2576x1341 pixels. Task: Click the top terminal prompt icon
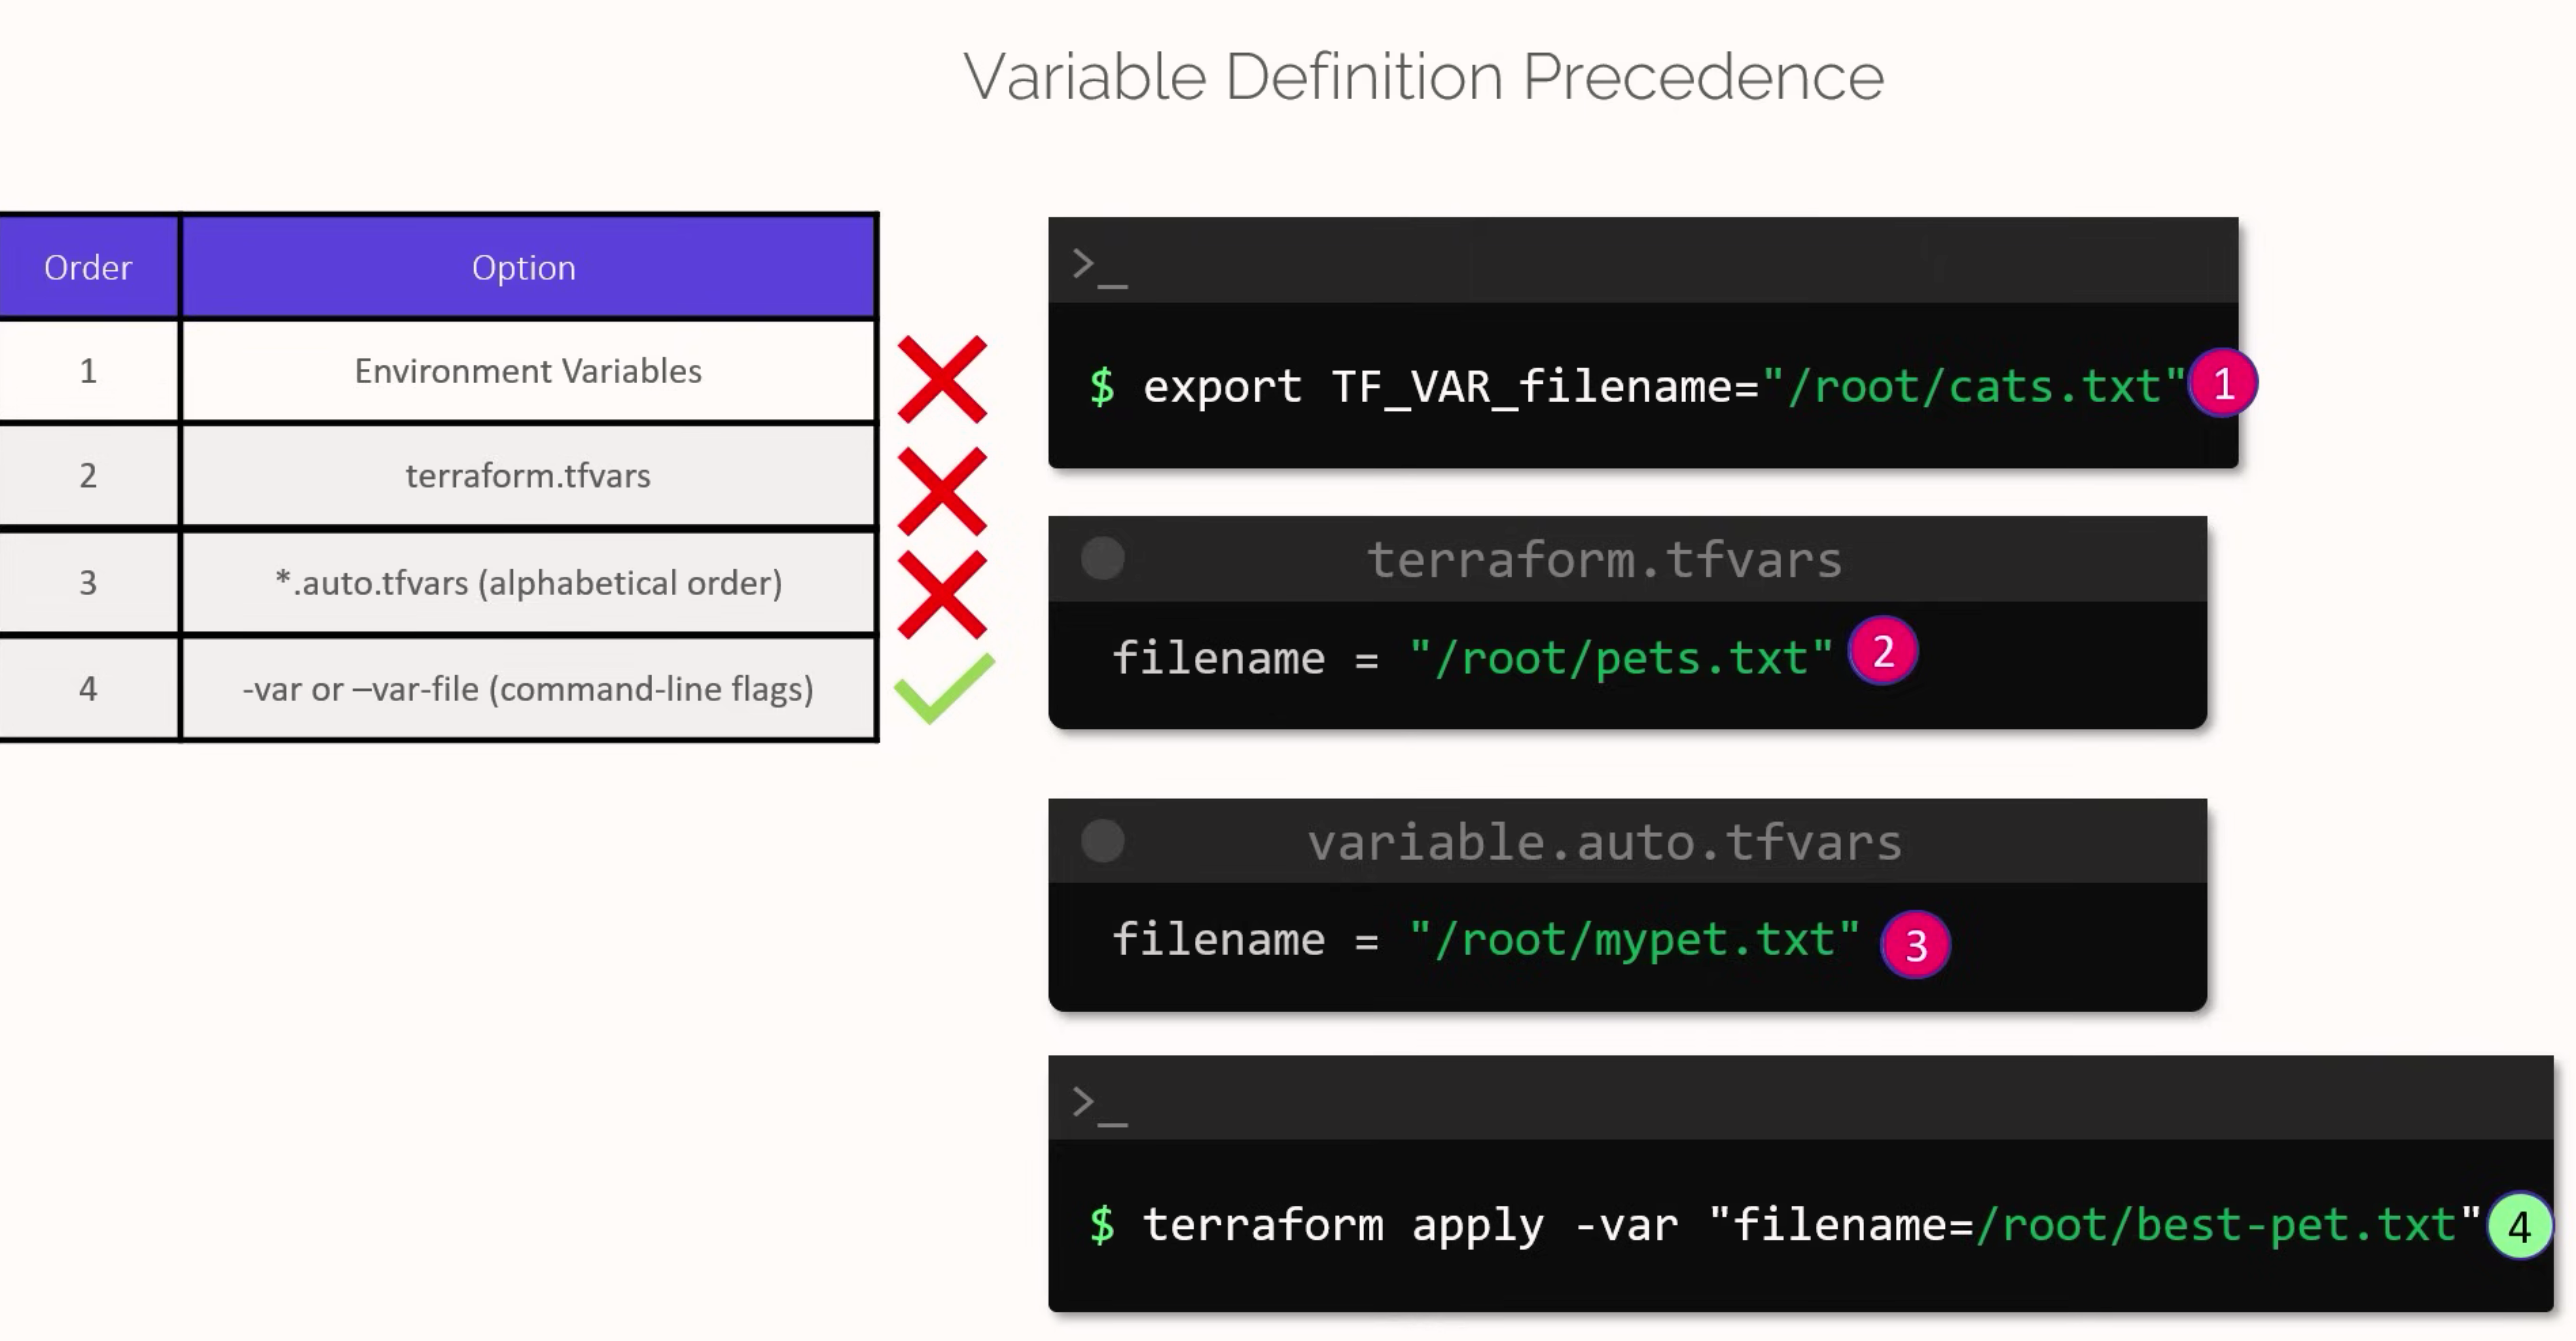click(x=1098, y=267)
